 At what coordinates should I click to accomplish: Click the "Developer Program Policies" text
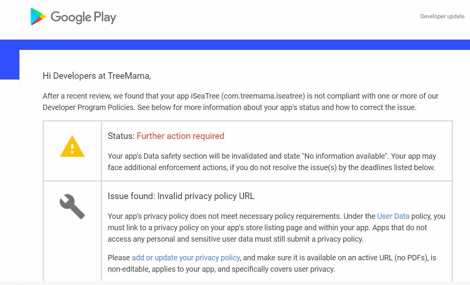88,107
